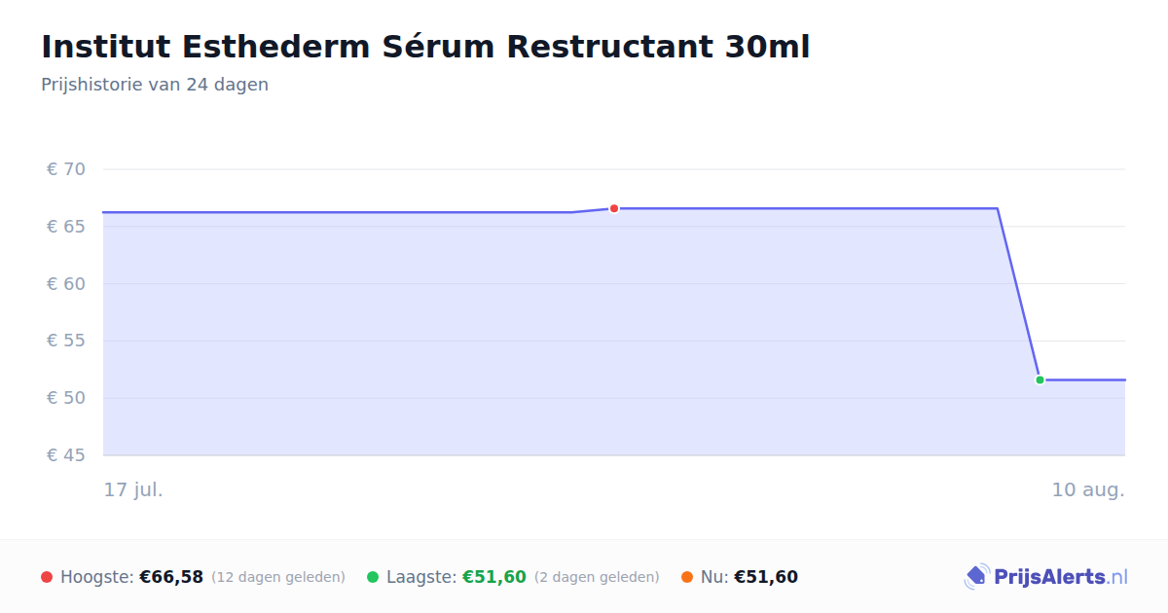Click the PrijsAlerts price tag logo icon

(976, 577)
